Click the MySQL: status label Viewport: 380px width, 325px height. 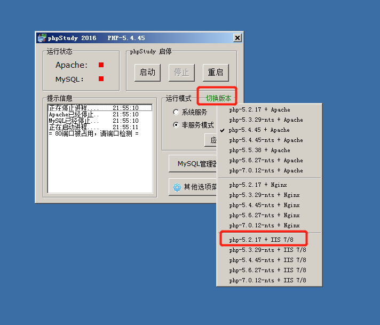click(69, 80)
